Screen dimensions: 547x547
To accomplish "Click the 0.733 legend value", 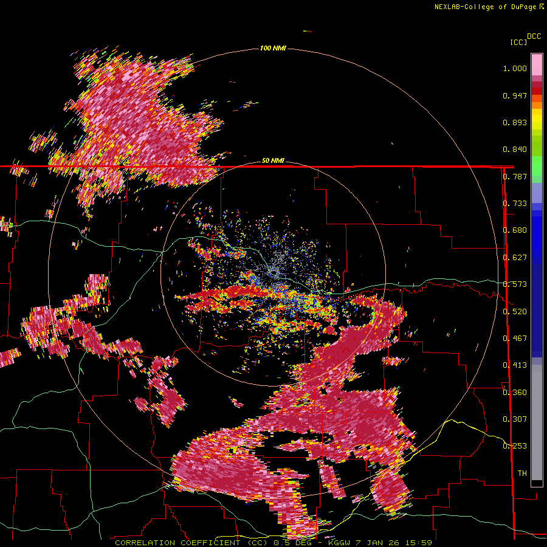I will pos(515,204).
